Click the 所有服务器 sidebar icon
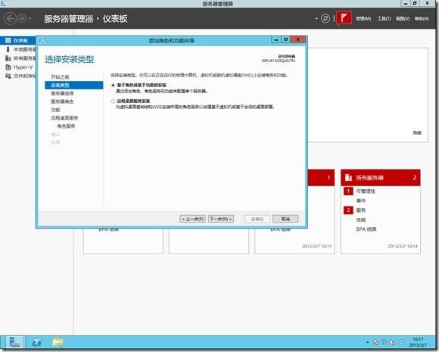This screenshot has height=352, width=439. (8, 58)
